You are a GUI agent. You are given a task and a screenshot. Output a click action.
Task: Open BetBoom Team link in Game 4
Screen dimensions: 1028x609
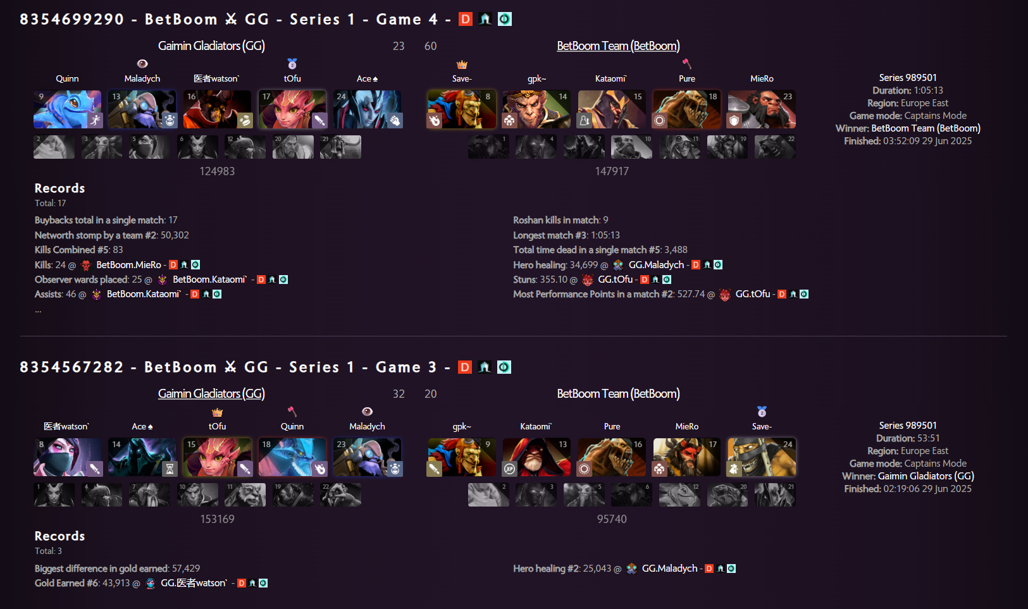618,46
